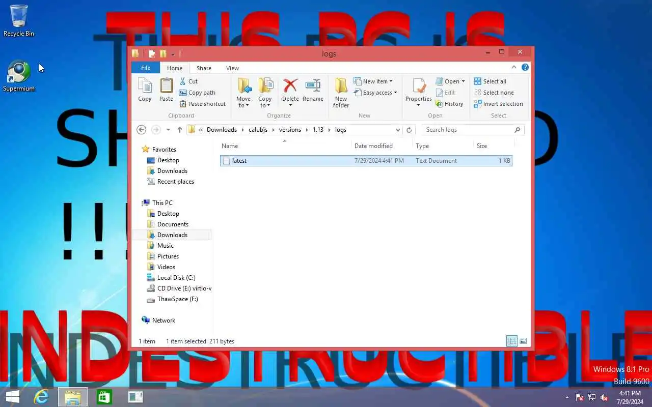Open Downloads under Favorites
This screenshot has width=652, height=407.
[172, 171]
